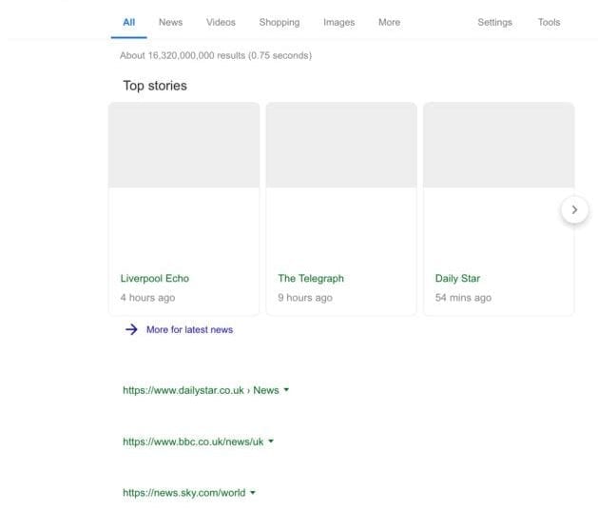This screenshot has height=510, width=598.
Task: Open the Videos search tab
Action: pos(221,22)
